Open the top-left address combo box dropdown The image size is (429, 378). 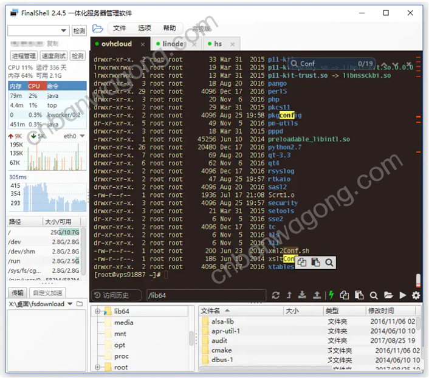(63, 30)
